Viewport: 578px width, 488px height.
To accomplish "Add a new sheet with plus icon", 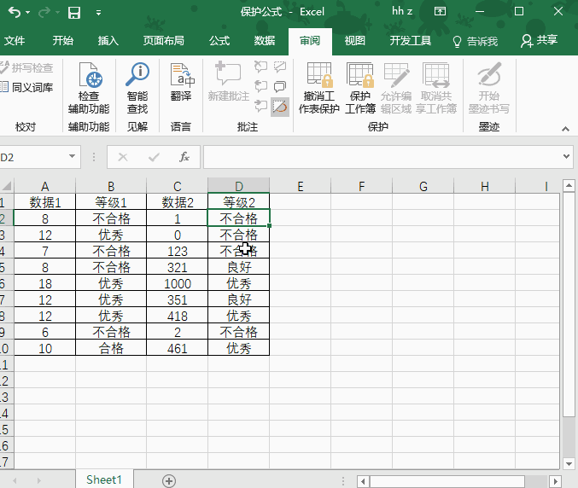I will pos(169,480).
